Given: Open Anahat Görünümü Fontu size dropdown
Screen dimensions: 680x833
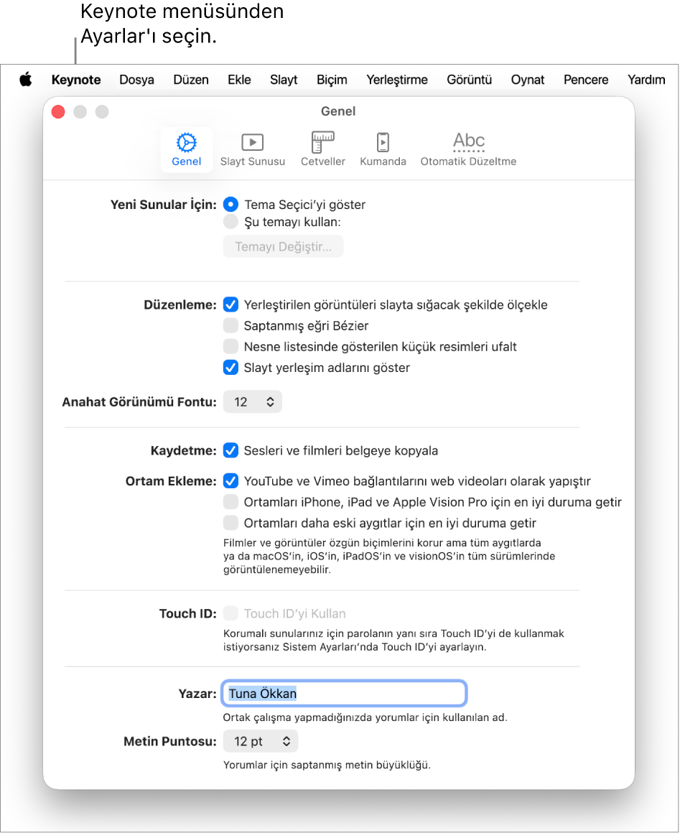Looking at the screenshot, I should (252, 401).
